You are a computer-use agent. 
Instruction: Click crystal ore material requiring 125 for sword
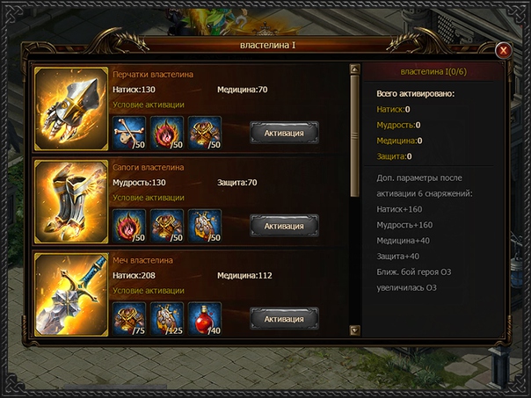pos(167,319)
